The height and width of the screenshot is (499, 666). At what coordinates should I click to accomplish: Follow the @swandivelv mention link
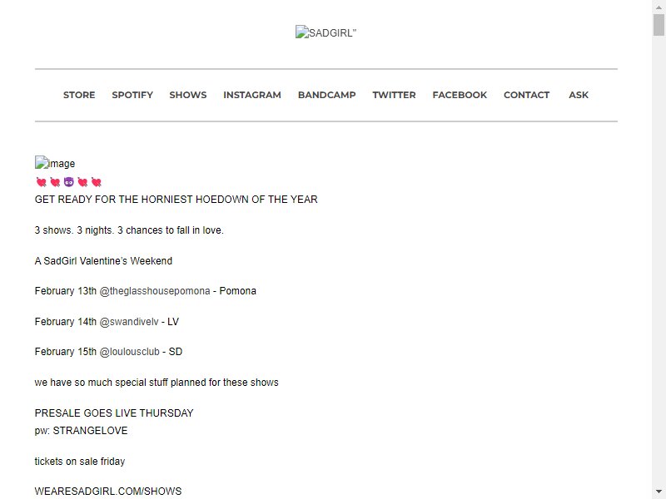click(129, 322)
